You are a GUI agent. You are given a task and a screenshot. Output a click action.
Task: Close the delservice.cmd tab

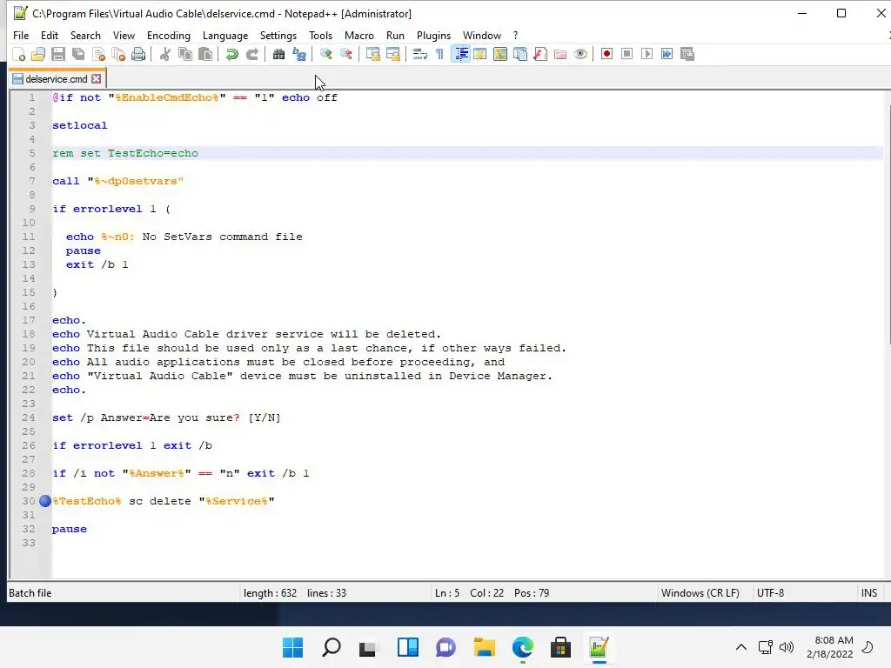tap(97, 79)
